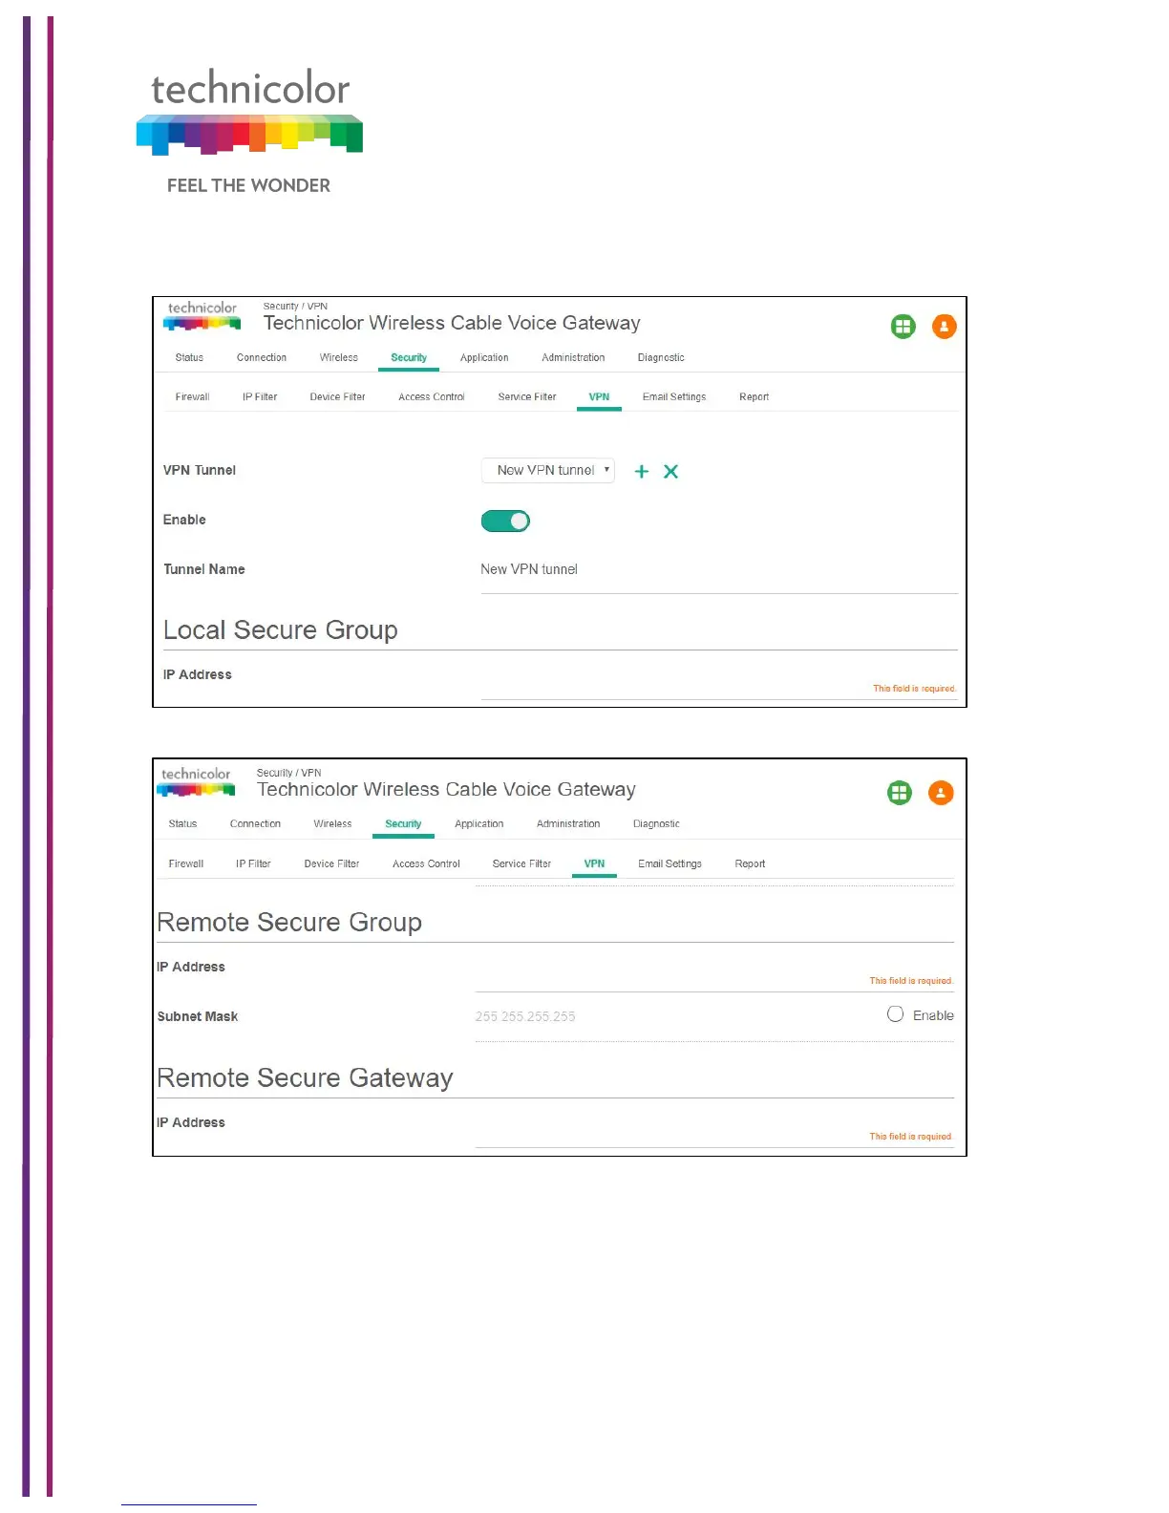Open Diagnostic tab in lower screenshot
Viewport: 1169px width, 1513px height.
point(656,823)
